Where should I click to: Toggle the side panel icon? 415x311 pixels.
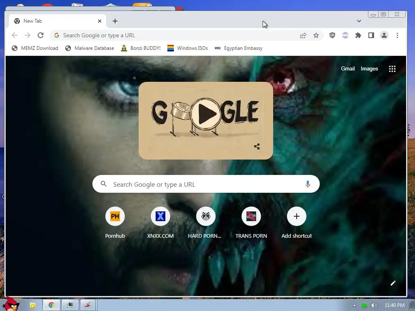click(371, 35)
